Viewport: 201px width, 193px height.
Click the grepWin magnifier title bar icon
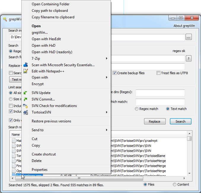click(x=5, y=19)
